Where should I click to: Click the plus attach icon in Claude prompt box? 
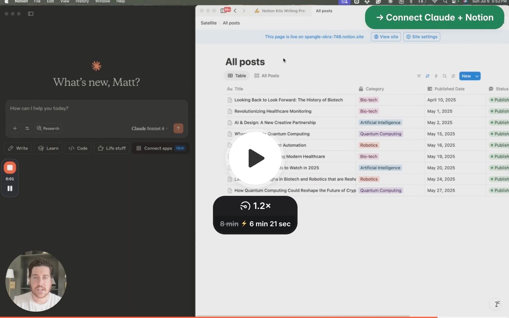(x=15, y=128)
